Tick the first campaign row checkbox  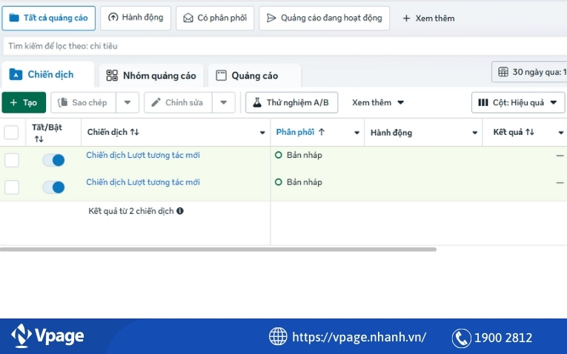pos(12,160)
